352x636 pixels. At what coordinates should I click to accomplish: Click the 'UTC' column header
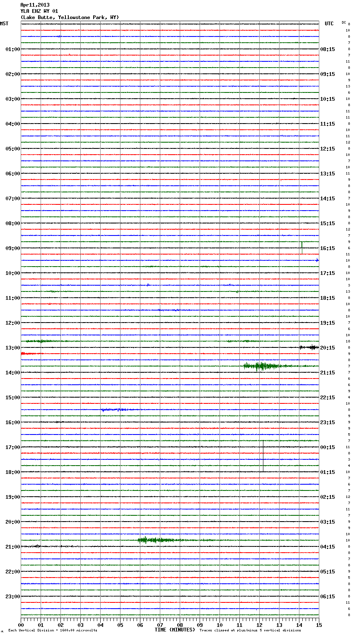pyautogui.click(x=329, y=24)
